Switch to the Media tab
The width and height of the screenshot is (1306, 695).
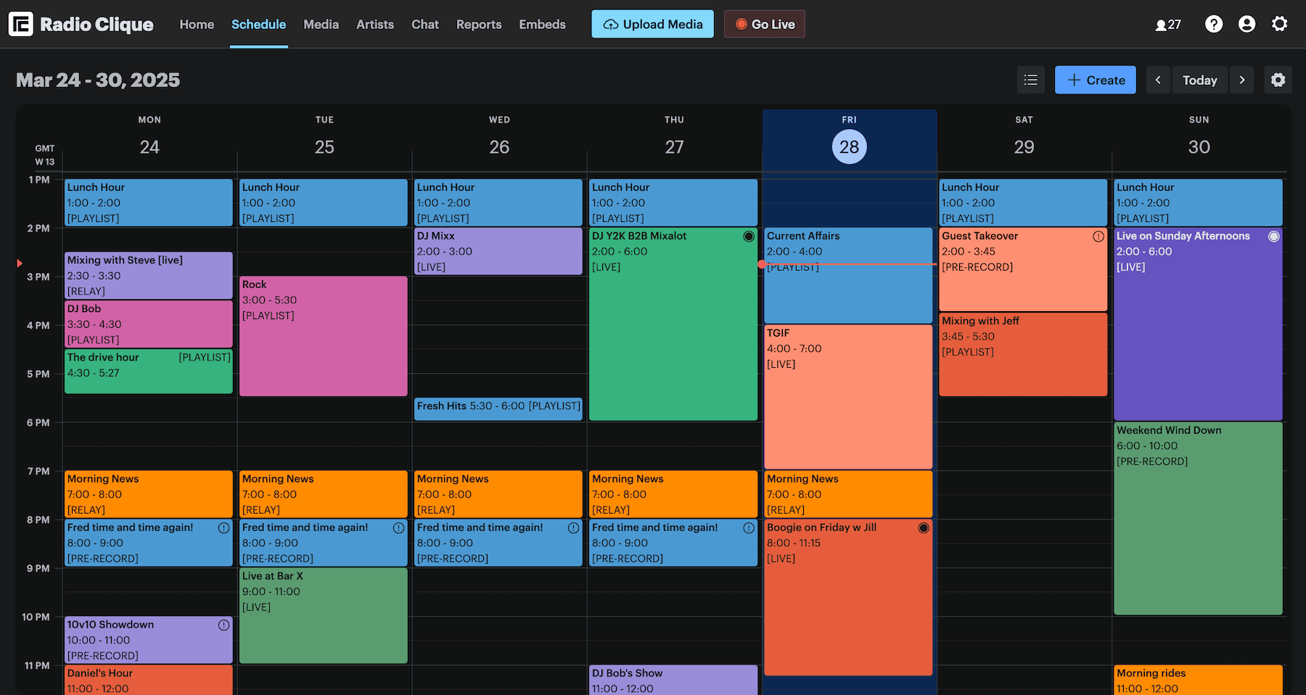[321, 24]
